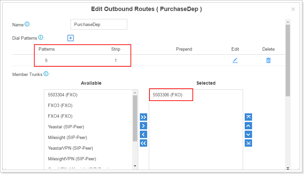Viewport: 304px width, 174px height.
Task: Remove highlighted trunk from Selected list
Action: click(x=143, y=134)
